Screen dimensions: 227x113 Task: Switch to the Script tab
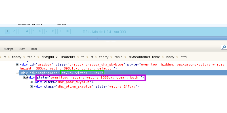[x=9, y=49]
